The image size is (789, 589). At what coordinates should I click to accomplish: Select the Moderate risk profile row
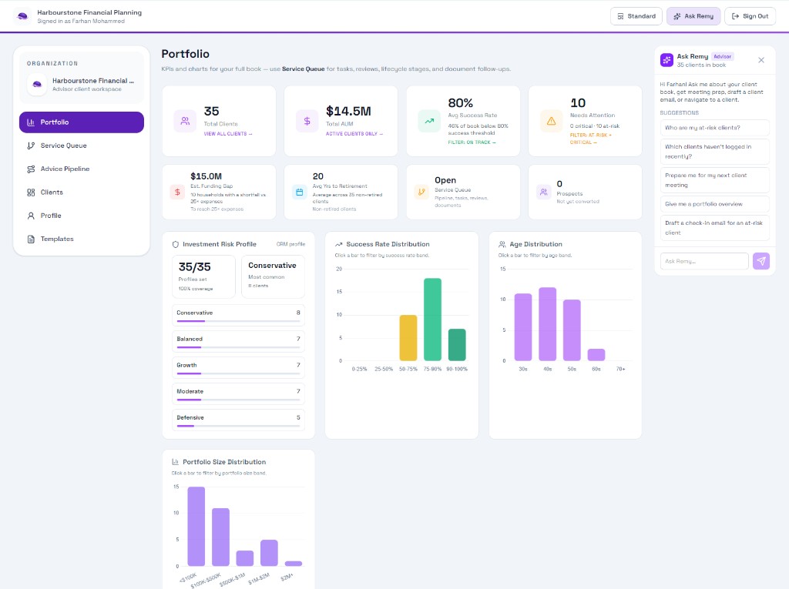pyautogui.click(x=239, y=394)
